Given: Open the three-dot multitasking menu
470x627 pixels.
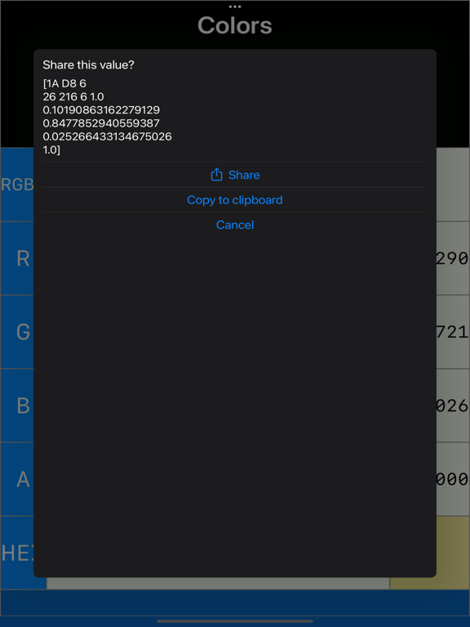Looking at the screenshot, I should click(235, 7).
